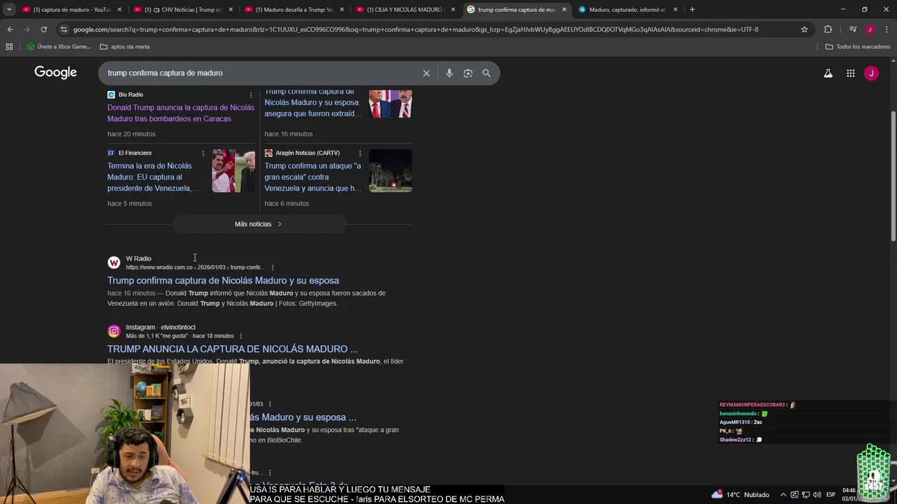Bookmark this page with the star icon

[804, 29]
